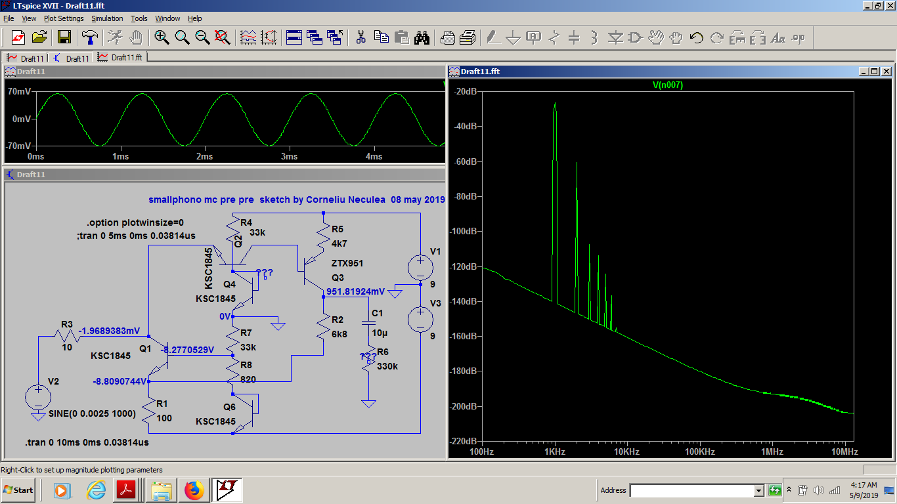Screen dimensions: 897x504
Task: Click the Print icon
Action: pos(468,37)
